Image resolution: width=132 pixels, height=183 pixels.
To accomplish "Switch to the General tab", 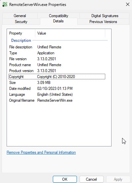I will click(x=20, y=16).
